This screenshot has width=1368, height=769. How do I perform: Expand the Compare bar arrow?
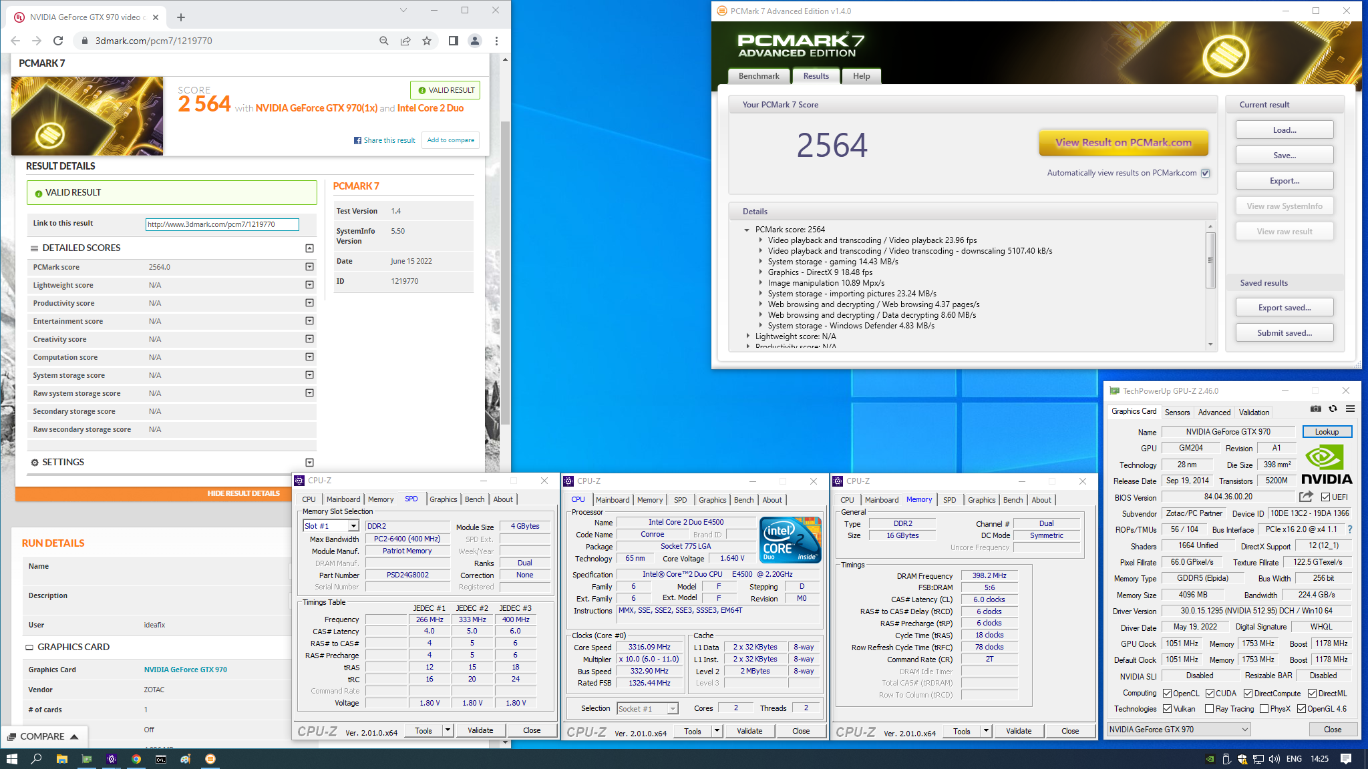pos(74,737)
